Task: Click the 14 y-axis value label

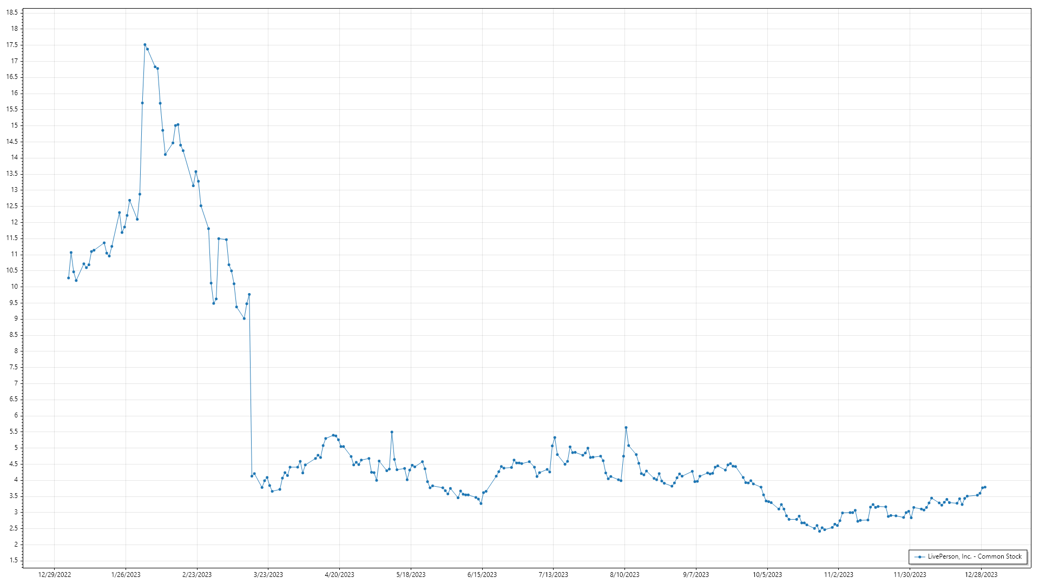Action: click(x=15, y=157)
